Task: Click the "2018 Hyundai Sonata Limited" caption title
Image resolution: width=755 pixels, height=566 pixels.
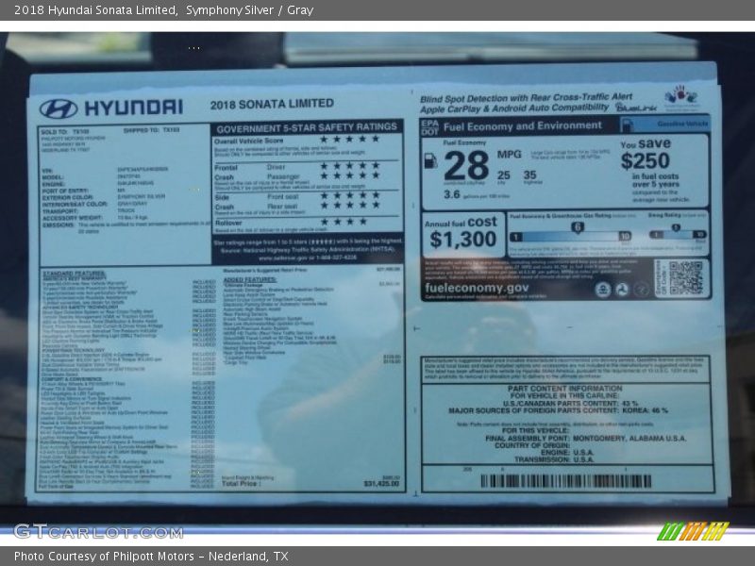Action: click(x=94, y=10)
